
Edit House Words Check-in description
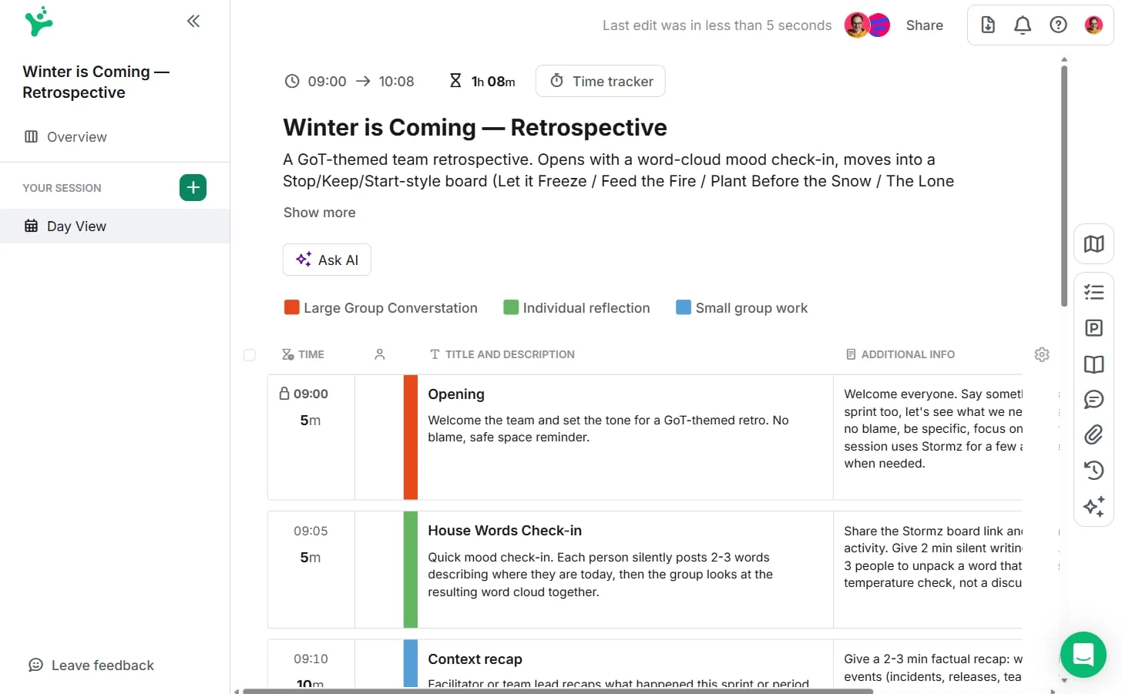click(600, 575)
